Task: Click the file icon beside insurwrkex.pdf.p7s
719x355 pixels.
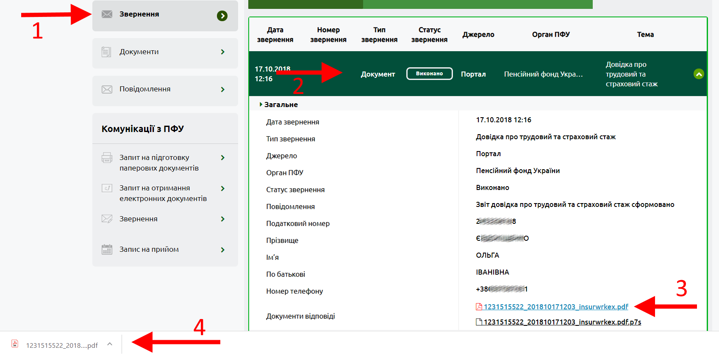Action: click(x=479, y=322)
